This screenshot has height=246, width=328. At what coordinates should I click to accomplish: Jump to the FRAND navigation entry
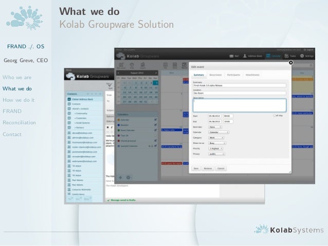(12, 111)
